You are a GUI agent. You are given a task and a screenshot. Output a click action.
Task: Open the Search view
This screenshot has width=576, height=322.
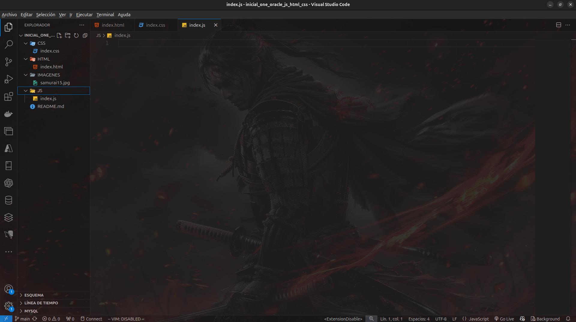[8, 45]
